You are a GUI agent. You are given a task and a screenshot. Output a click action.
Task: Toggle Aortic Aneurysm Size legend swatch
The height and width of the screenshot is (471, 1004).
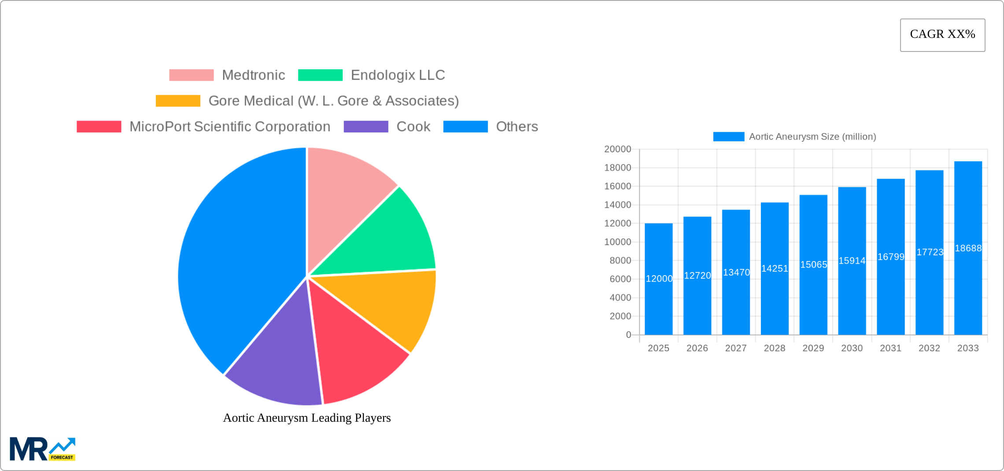pos(728,137)
